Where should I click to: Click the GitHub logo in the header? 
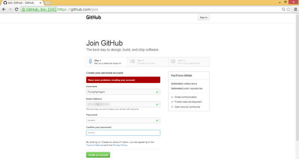(x=93, y=17)
